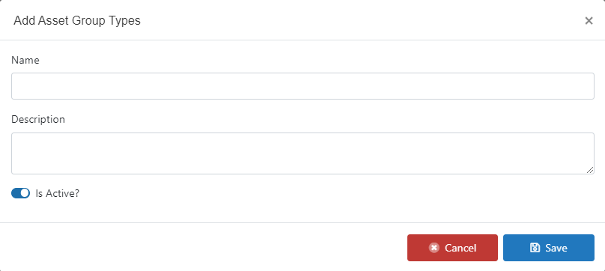Click the "Add Asset Group Types" title
This screenshot has height=271, width=605.
(77, 20)
